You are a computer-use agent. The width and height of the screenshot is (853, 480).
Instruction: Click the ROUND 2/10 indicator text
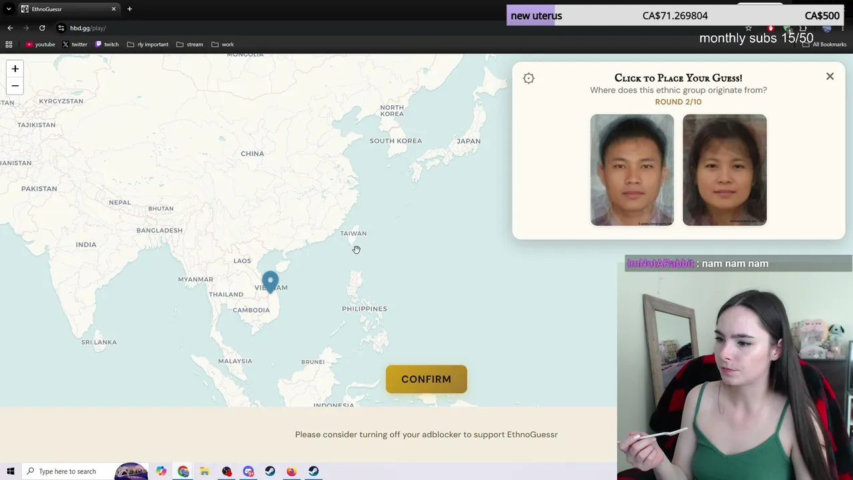[x=678, y=102]
